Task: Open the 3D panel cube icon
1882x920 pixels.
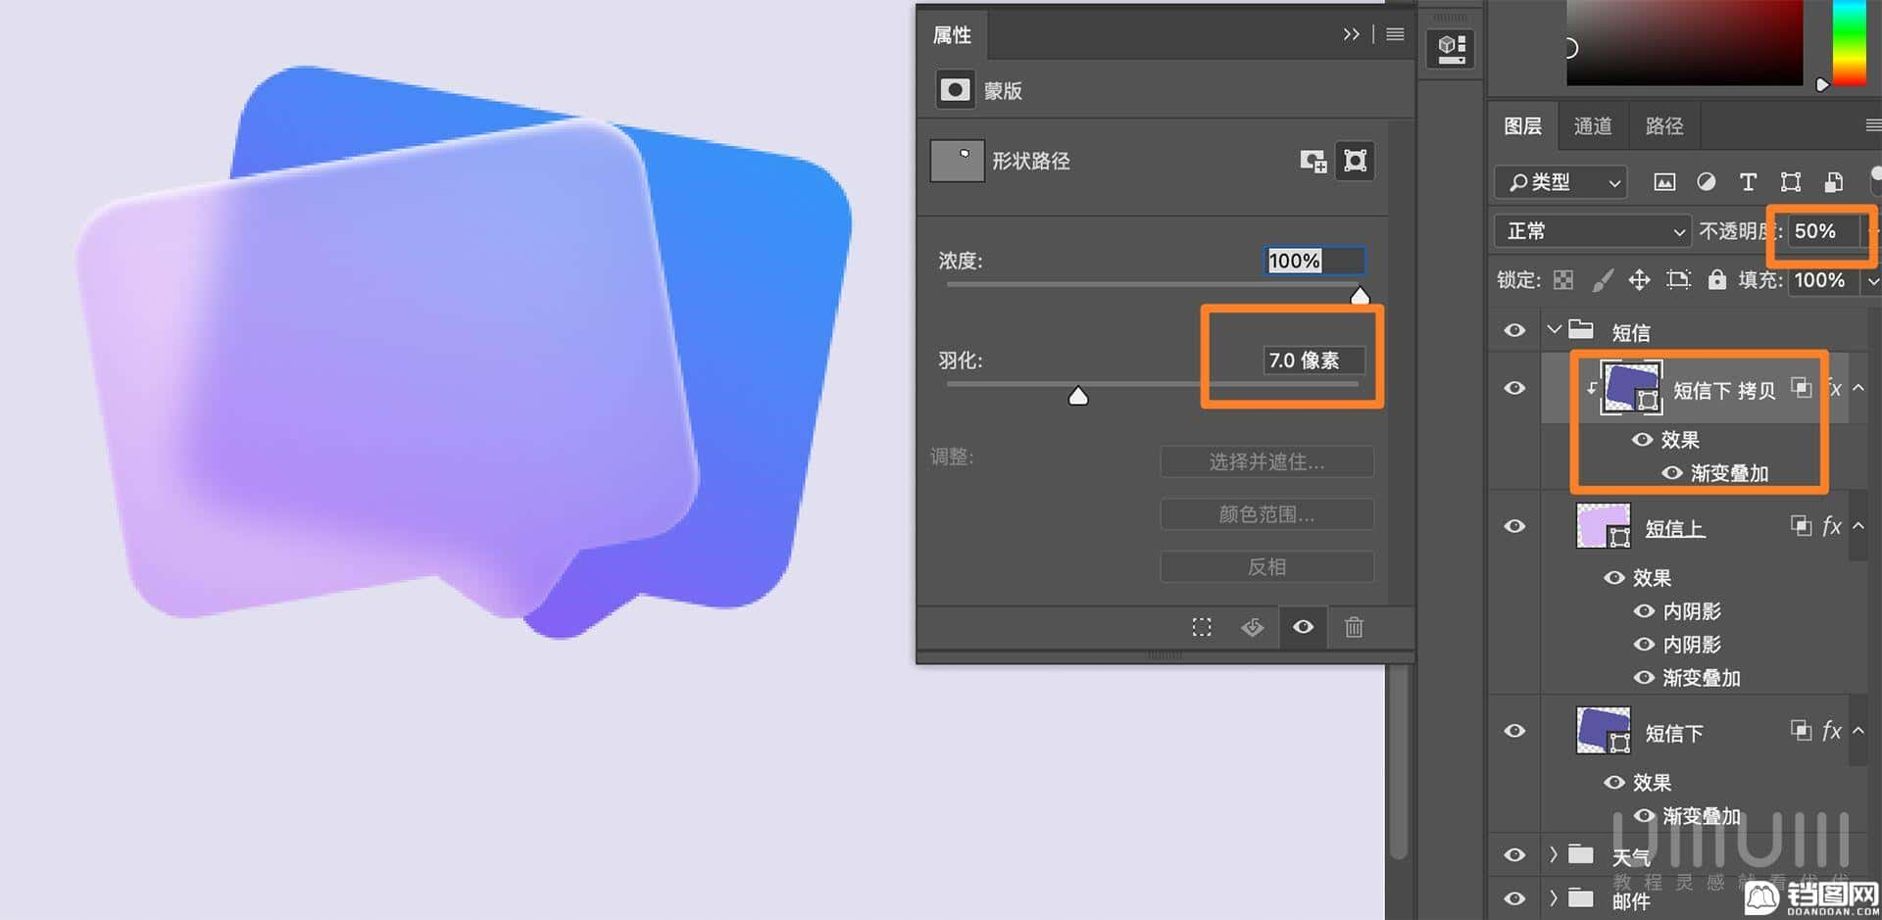Action: (x=1452, y=48)
